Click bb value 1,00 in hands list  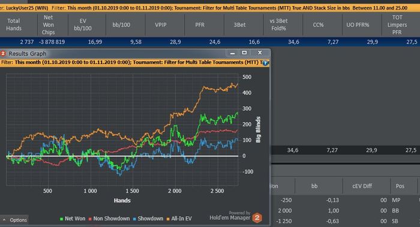[334, 211]
